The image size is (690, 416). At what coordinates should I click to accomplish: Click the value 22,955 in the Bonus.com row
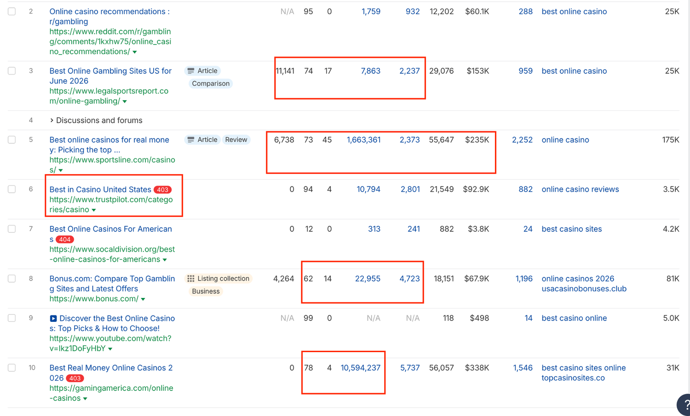(368, 278)
